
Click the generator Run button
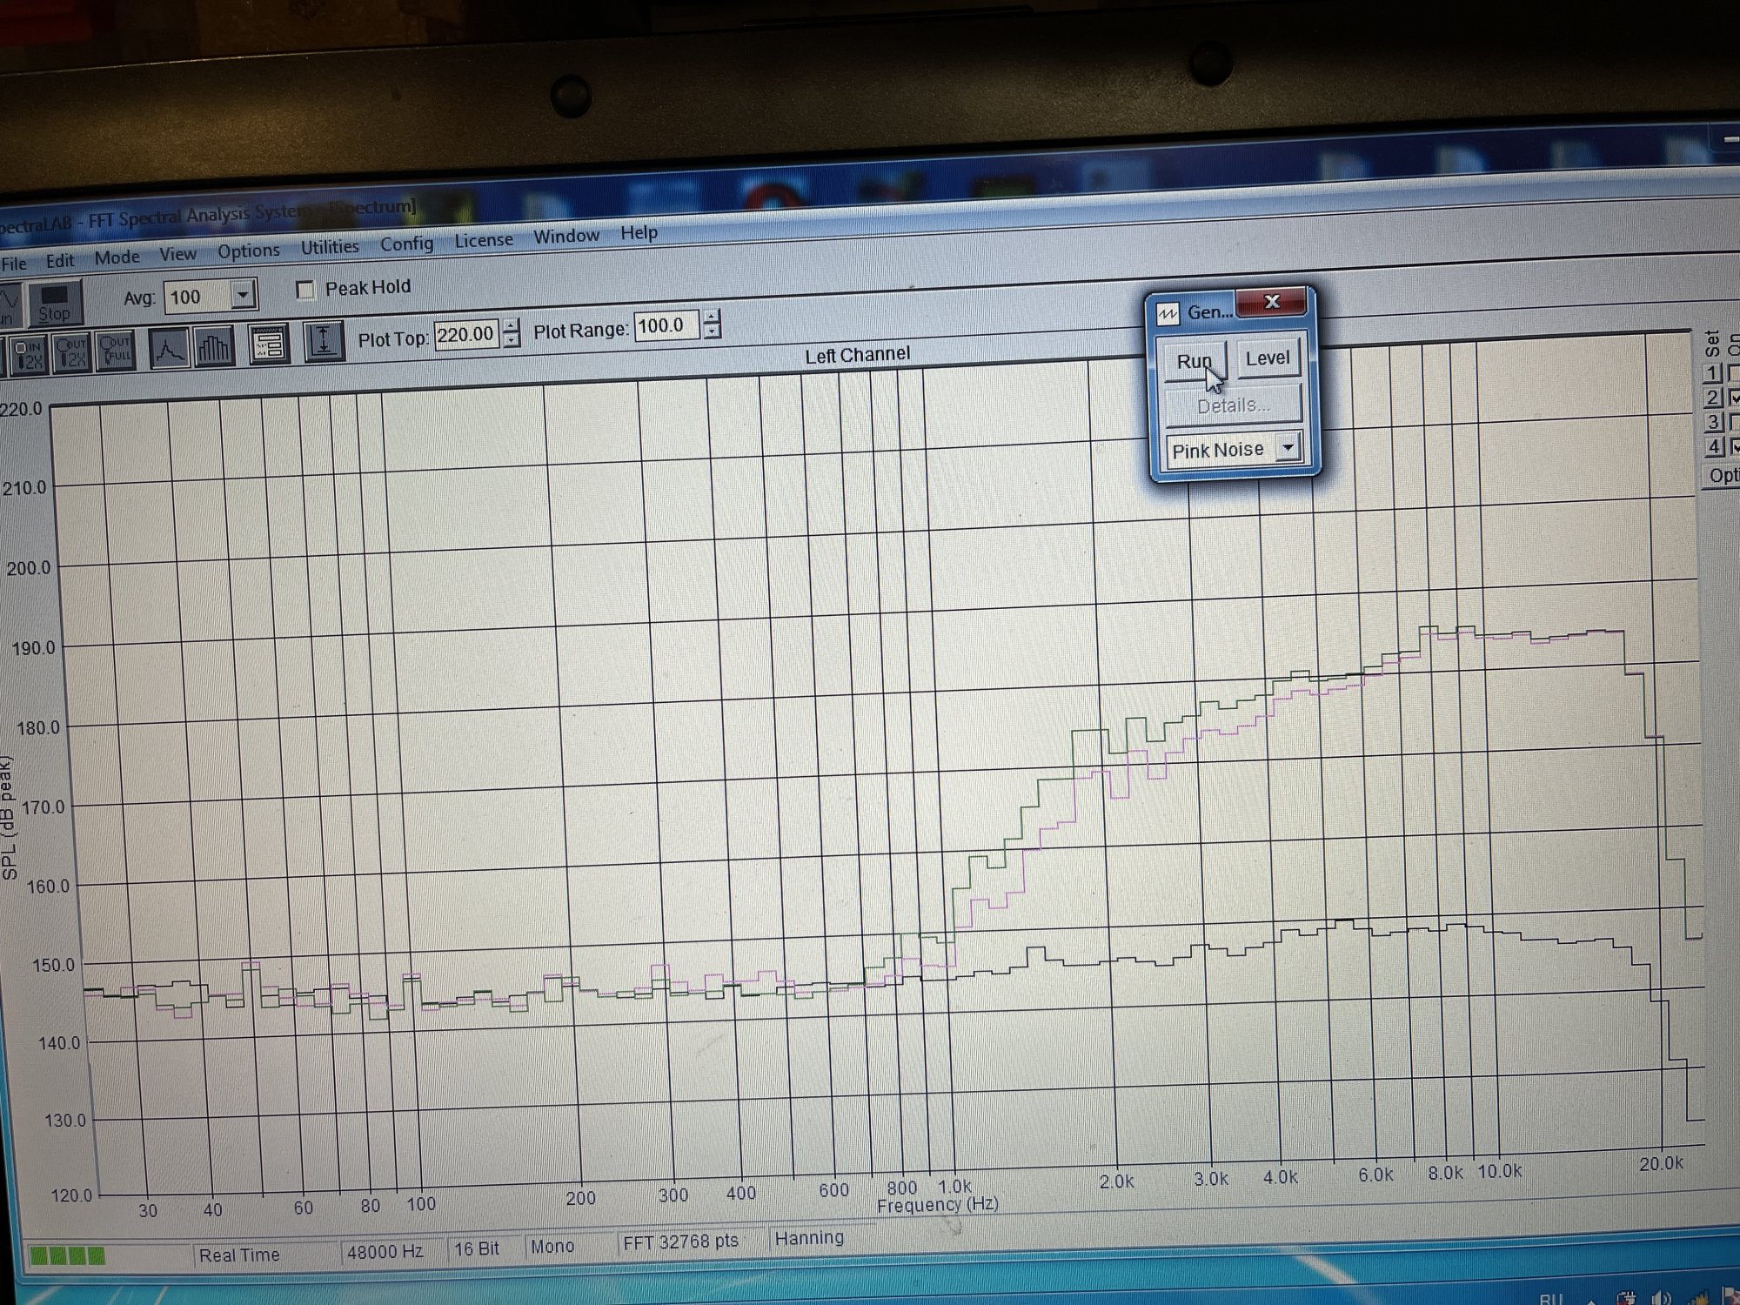coord(1195,360)
